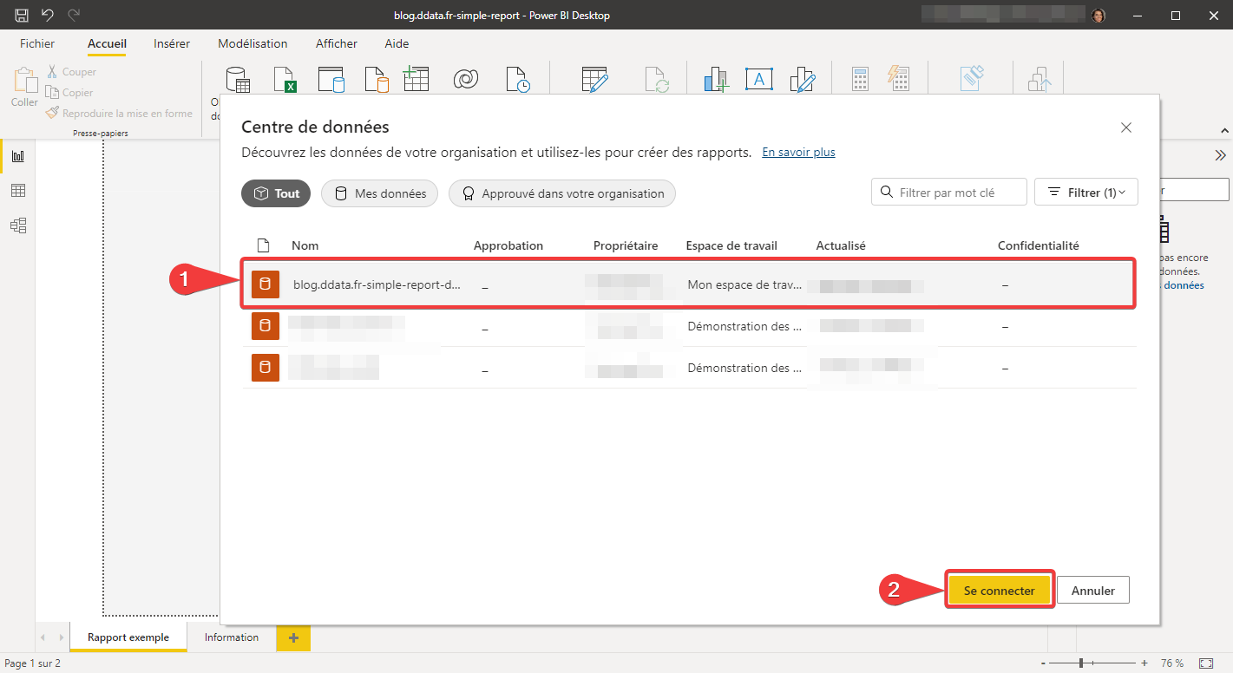
Task: Click the More visuals chart-pencil icon
Action: (803, 79)
